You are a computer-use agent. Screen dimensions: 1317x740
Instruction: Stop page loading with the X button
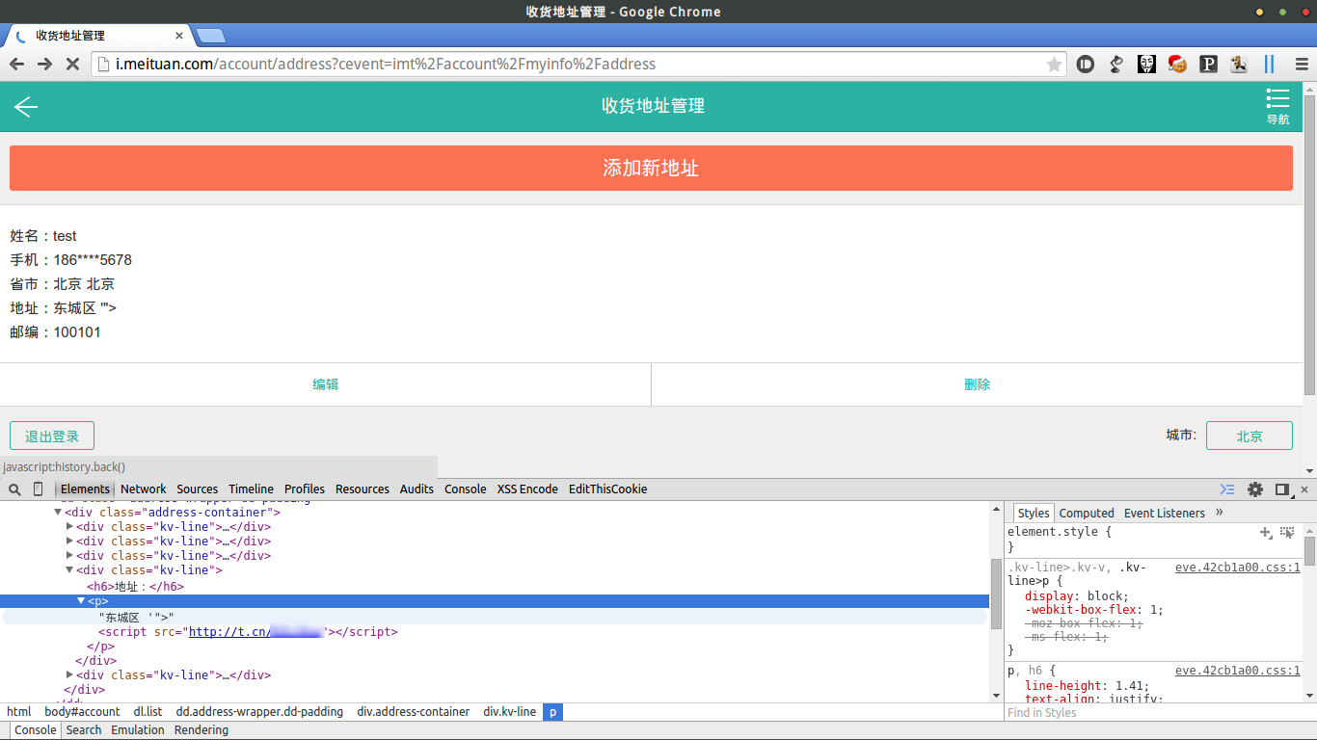pos(72,65)
